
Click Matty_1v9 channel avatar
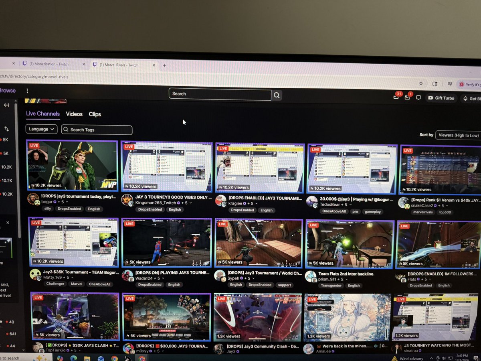35,275
